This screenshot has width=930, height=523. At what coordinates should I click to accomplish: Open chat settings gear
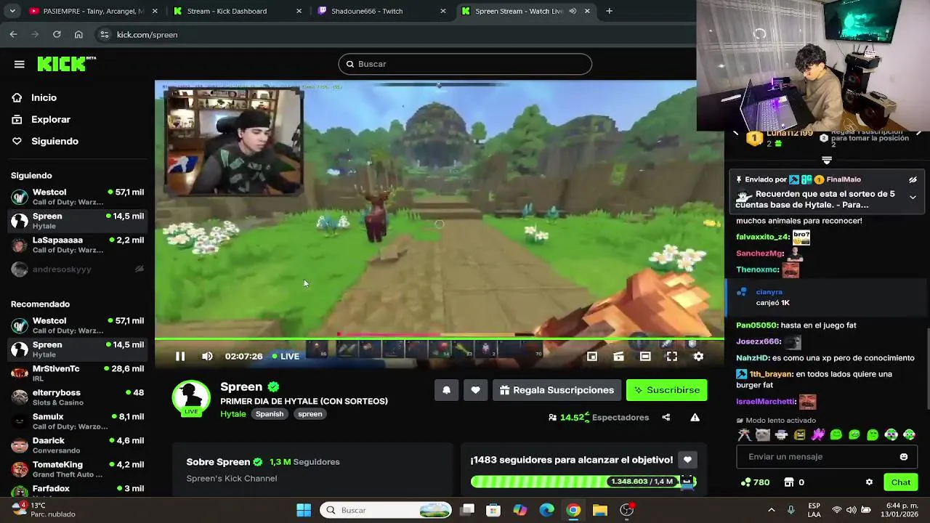[x=869, y=482]
